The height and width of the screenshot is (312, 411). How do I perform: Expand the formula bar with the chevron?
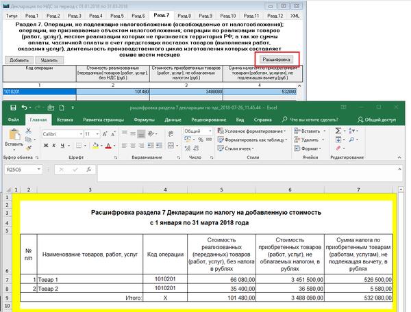click(399, 169)
